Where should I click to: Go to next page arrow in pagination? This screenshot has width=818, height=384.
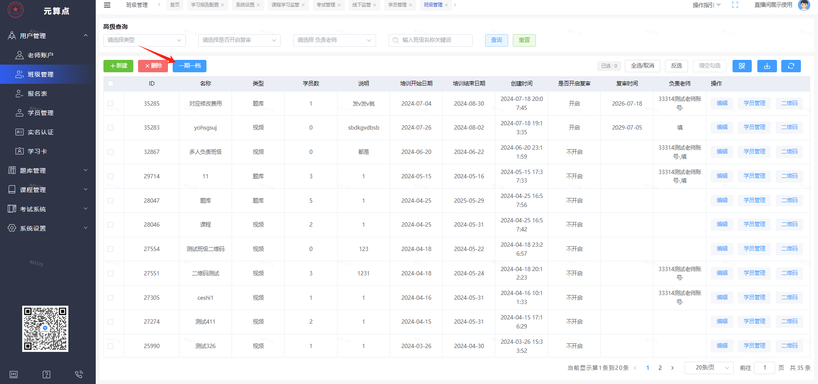click(672, 368)
